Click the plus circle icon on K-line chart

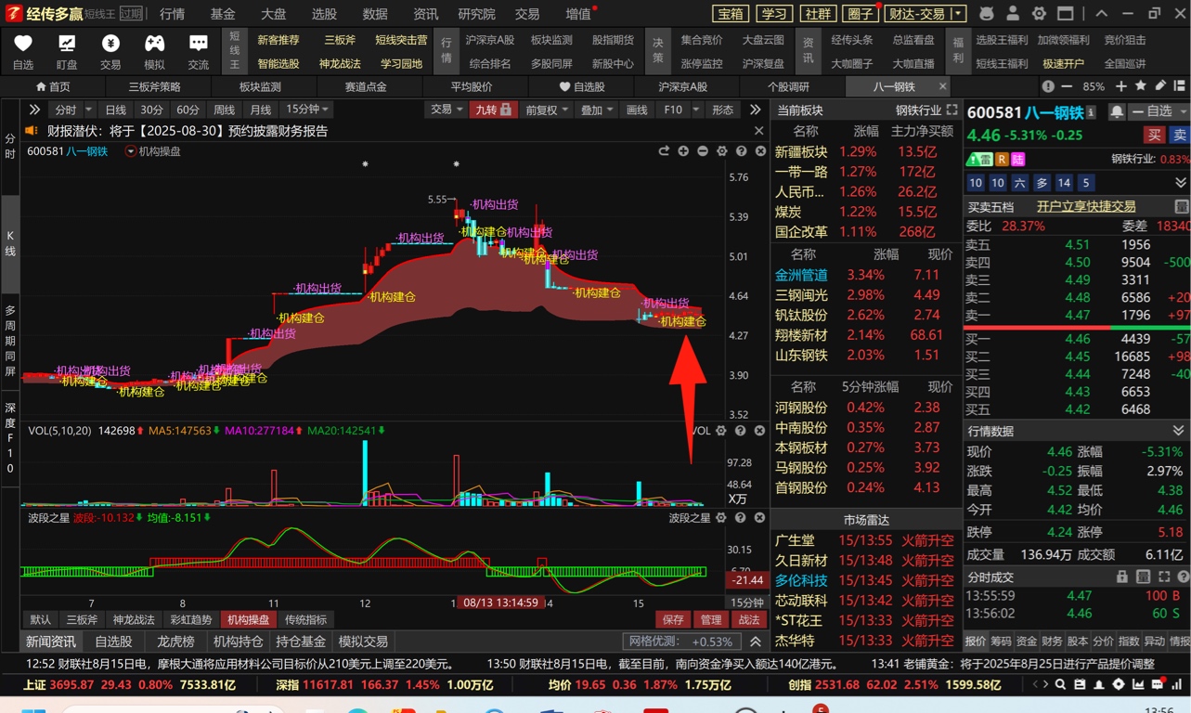[683, 150]
